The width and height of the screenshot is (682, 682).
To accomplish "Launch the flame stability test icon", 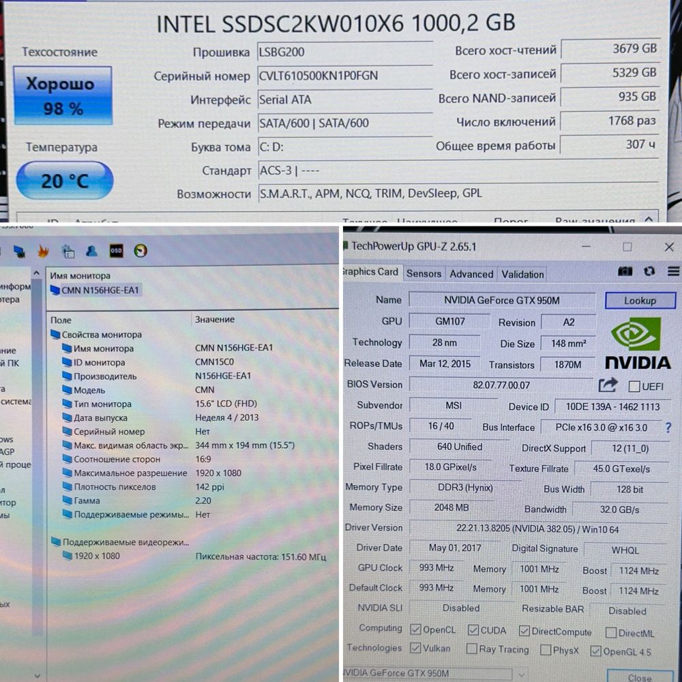I will (43, 251).
